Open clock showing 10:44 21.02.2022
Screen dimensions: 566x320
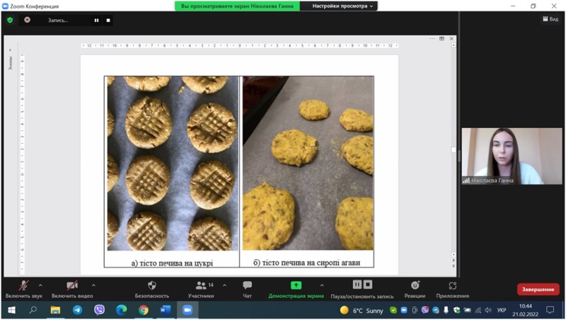pyautogui.click(x=526, y=310)
